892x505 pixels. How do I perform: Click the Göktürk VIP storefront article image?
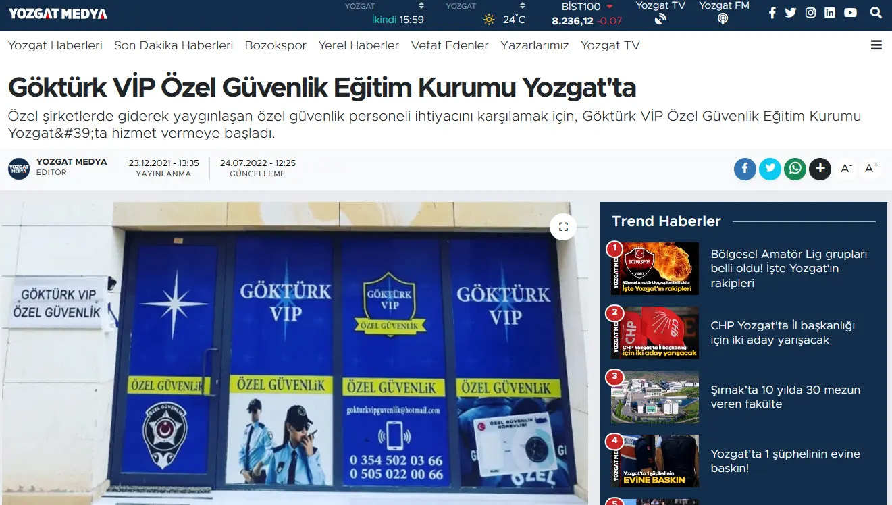pyautogui.click(x=294, y=353)
